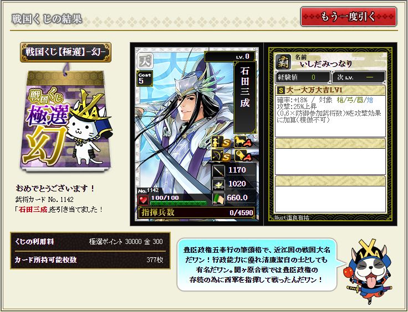Select the 大一大万大吉LV1 skill header

tap(330, 90)
